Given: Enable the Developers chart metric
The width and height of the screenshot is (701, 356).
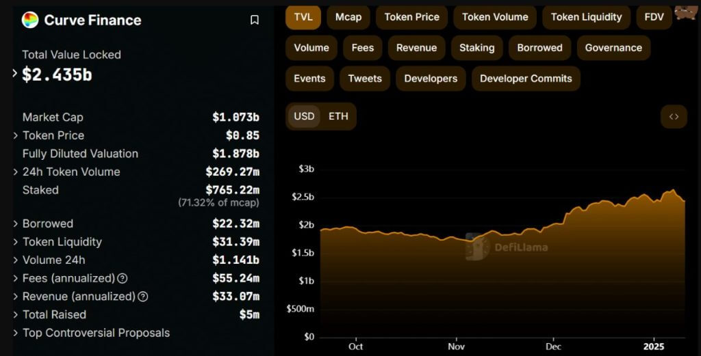Looking at the screenshot, I should [x=431, y=79].
